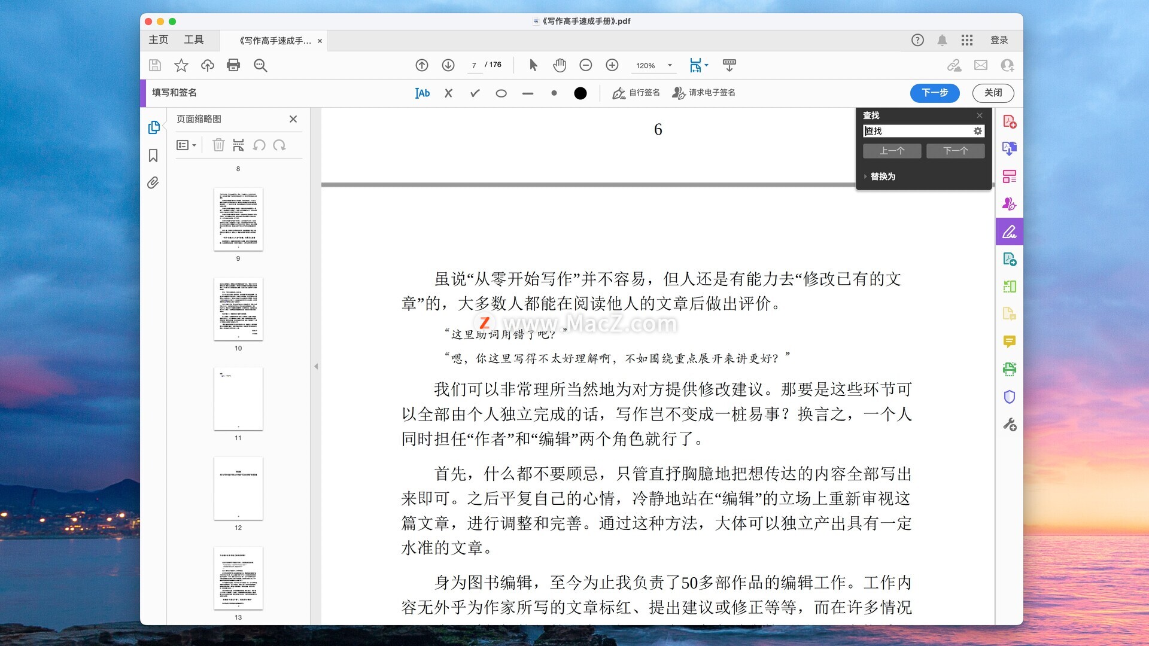The image size is (1149, 646).
Task: Close the 查找 find panel
Action: [x=980, y=115]
